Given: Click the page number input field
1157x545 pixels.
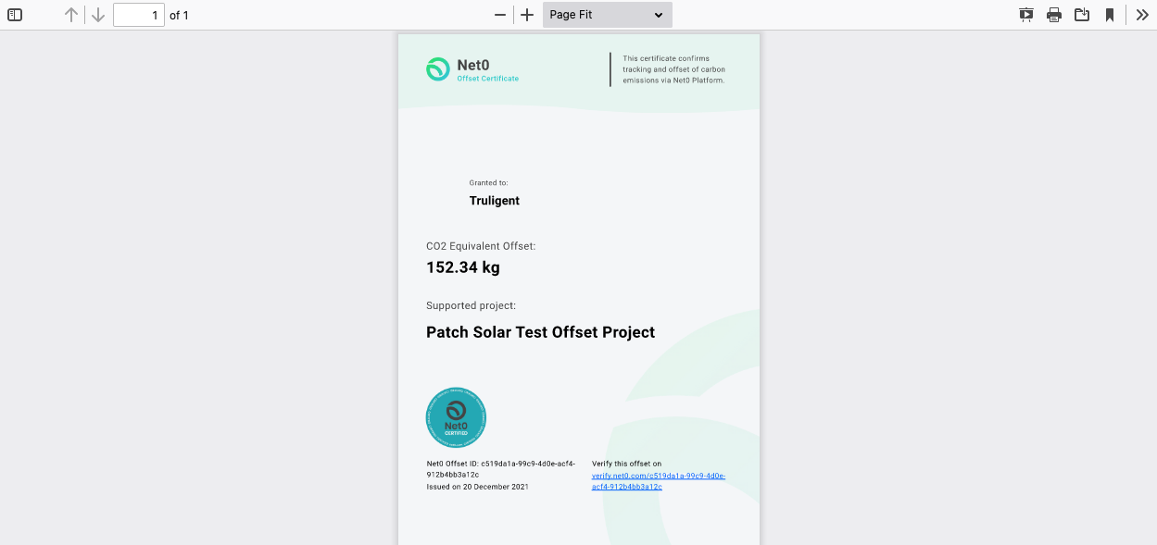Looking at the screenshot, I should tap(139, 15).
